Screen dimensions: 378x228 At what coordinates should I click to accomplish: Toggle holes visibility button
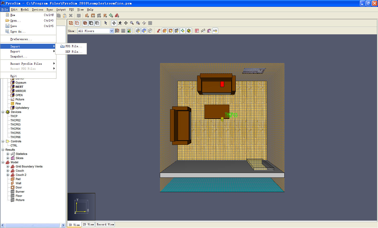pyautogui.click(x=171, y=31)
